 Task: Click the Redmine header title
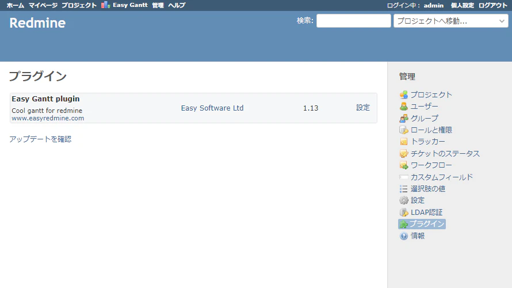pos(37,23)
